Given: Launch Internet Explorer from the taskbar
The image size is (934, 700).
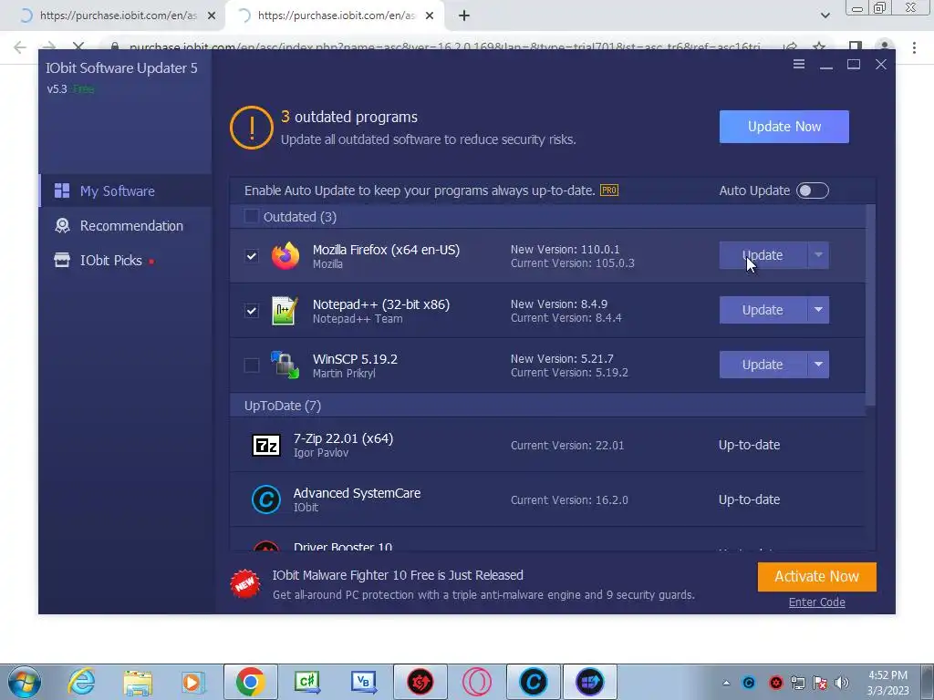Looking at the screenshot, I should tap(81, 682).
